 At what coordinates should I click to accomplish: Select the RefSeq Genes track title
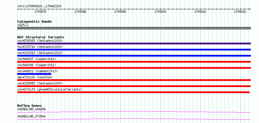click(x=30, y=106)
